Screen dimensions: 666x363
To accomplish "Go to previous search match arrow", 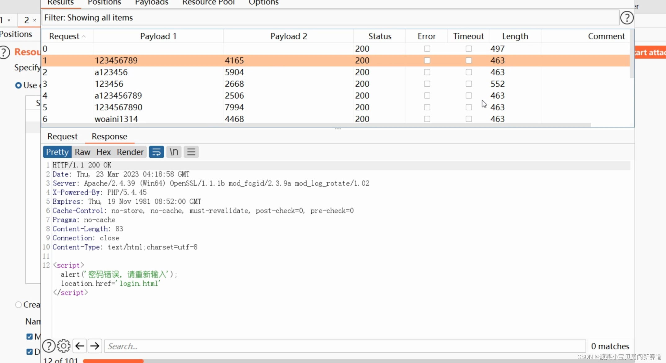I will point(80,346).
